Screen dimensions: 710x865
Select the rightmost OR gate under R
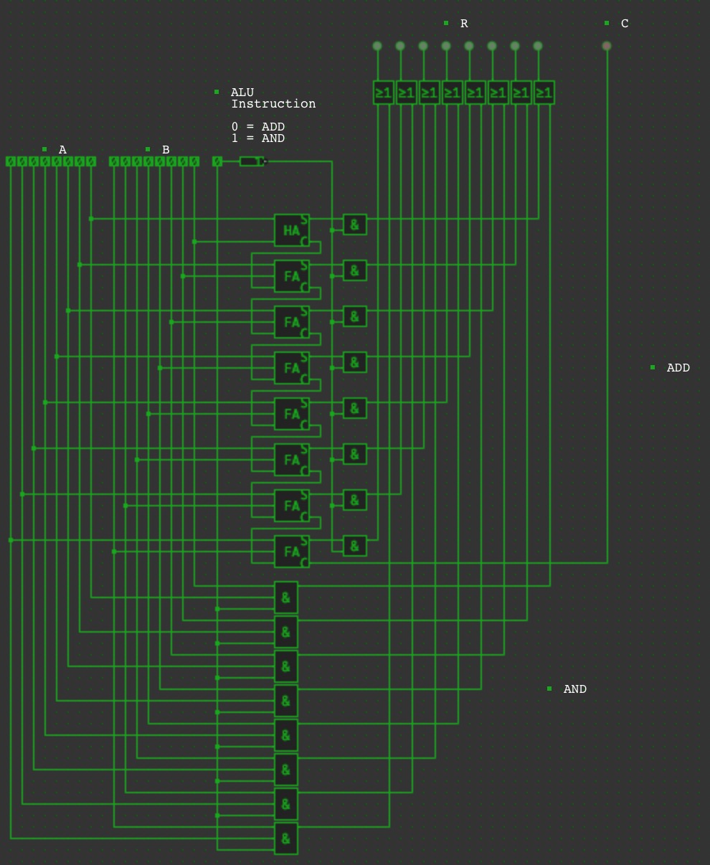pyautogui.click(x=544, y=93)
